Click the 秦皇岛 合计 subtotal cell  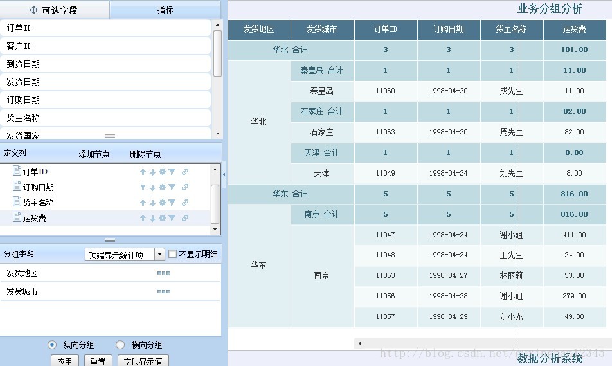pyautogui.click(x=322, y=71)
